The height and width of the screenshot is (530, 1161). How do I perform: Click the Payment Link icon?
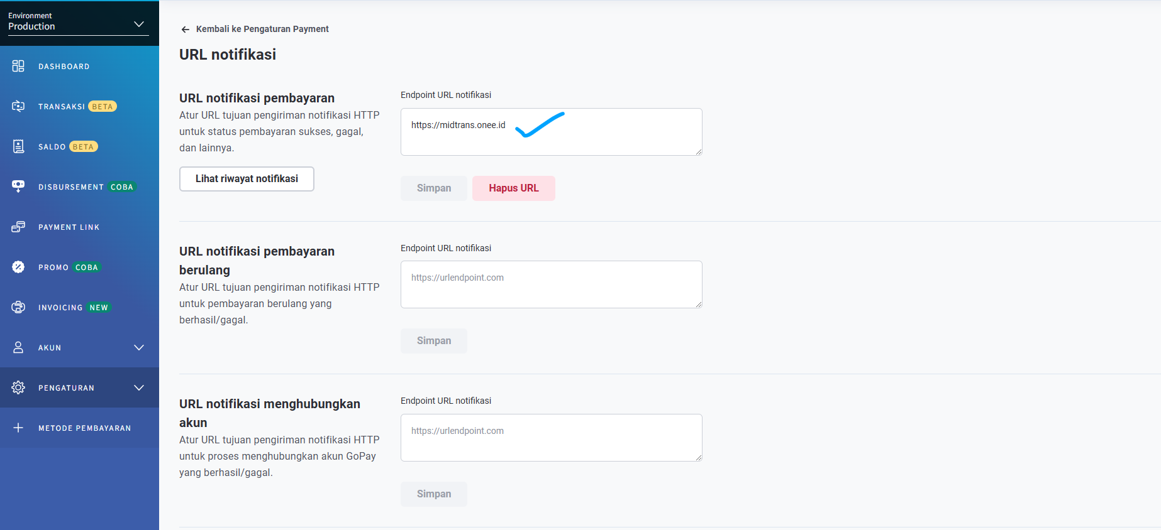(x=18, y=227)
